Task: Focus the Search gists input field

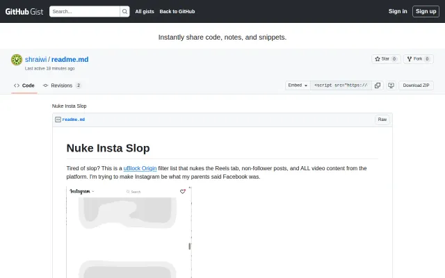Action: click(x=85, y=12)
